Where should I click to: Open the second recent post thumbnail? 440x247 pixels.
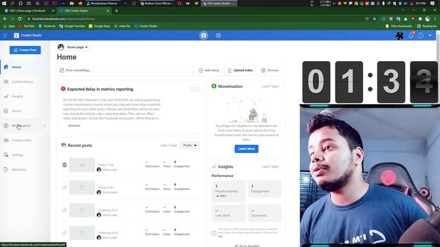(82, 187)
